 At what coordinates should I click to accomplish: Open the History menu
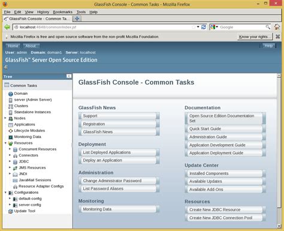coord(43,12)
